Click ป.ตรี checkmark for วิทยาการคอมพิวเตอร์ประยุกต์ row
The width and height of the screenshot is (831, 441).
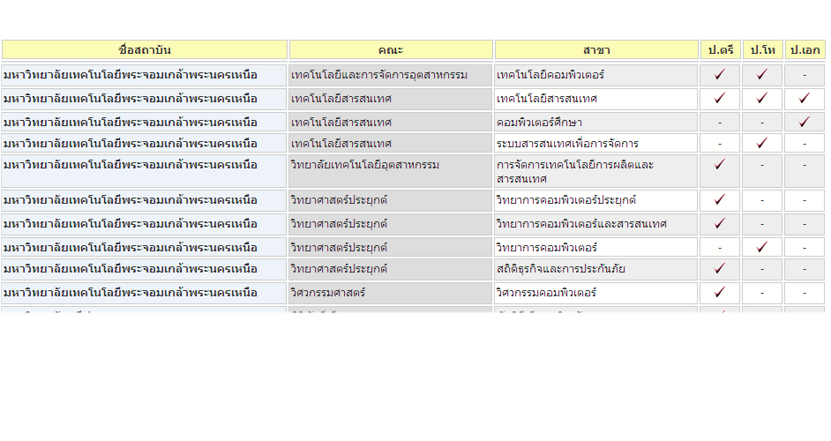[x=719, y=200]
